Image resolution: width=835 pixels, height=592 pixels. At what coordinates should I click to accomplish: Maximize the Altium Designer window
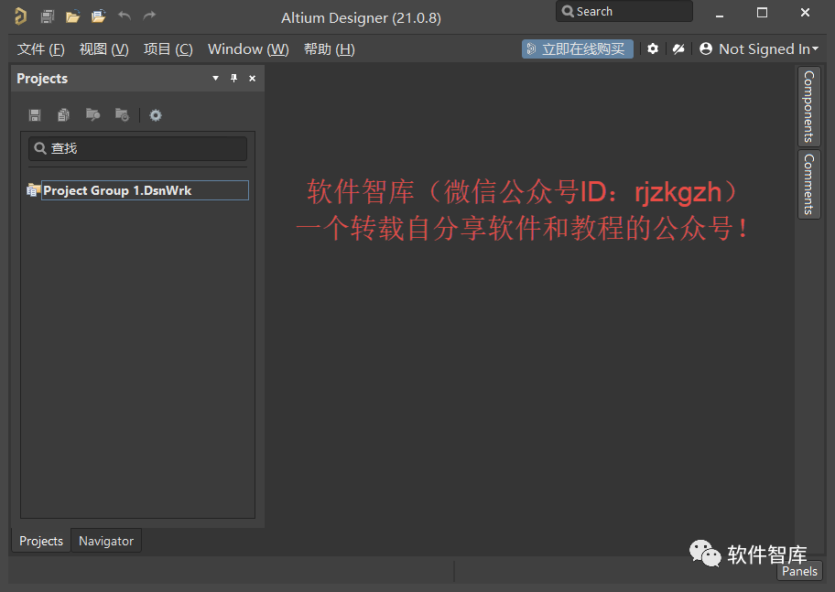pyautogui.click(x=763, y=13)
